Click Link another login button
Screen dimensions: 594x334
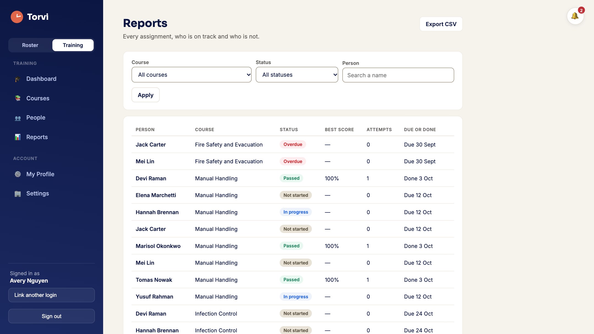pos(51,295)
